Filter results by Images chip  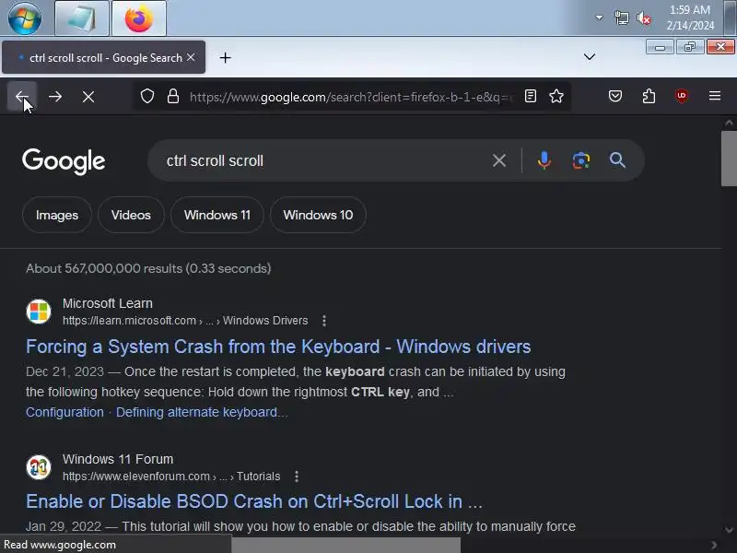click(x=57, y=215)
